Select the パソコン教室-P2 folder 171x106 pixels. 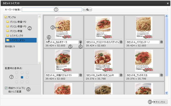coord(18,22)
